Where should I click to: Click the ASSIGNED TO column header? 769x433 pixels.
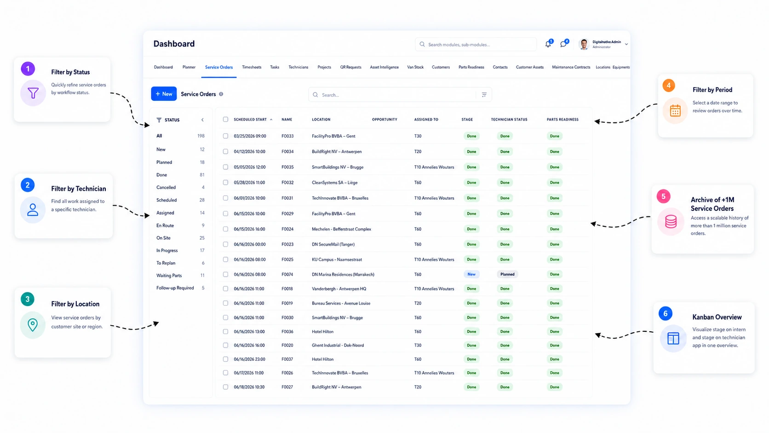pos(426,120)
